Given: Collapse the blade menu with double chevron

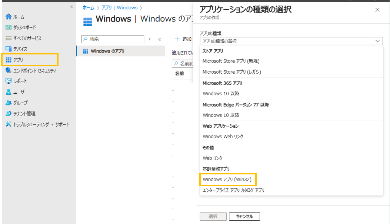Looking at the screenshot, I should pyautogui.click(x=160, y=39).
